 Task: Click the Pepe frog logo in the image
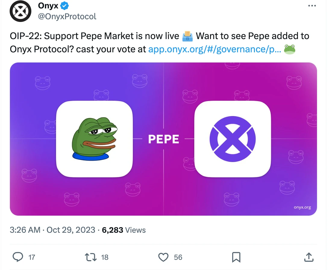[x=94, y=139]
